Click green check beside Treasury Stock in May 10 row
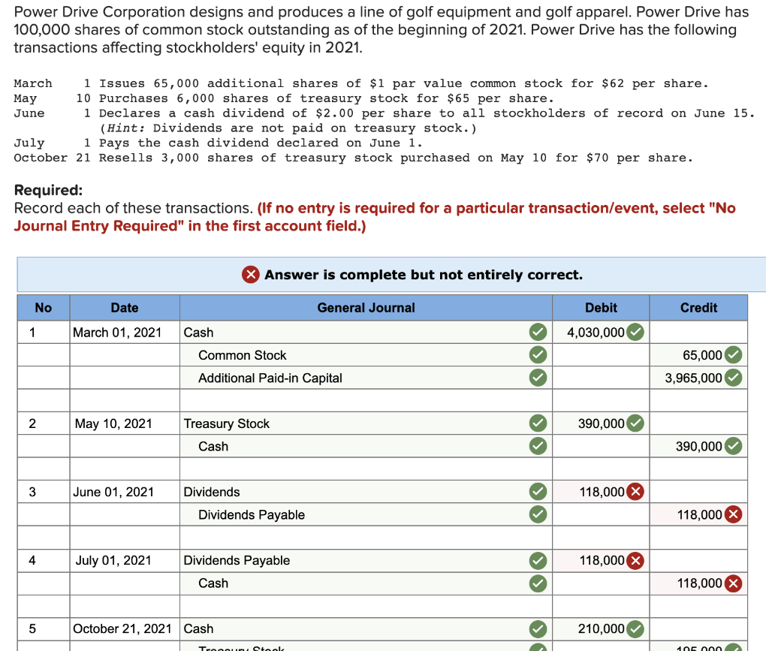Image resolution: width=769 pixels, height=651 pixels. pos(538,423)
